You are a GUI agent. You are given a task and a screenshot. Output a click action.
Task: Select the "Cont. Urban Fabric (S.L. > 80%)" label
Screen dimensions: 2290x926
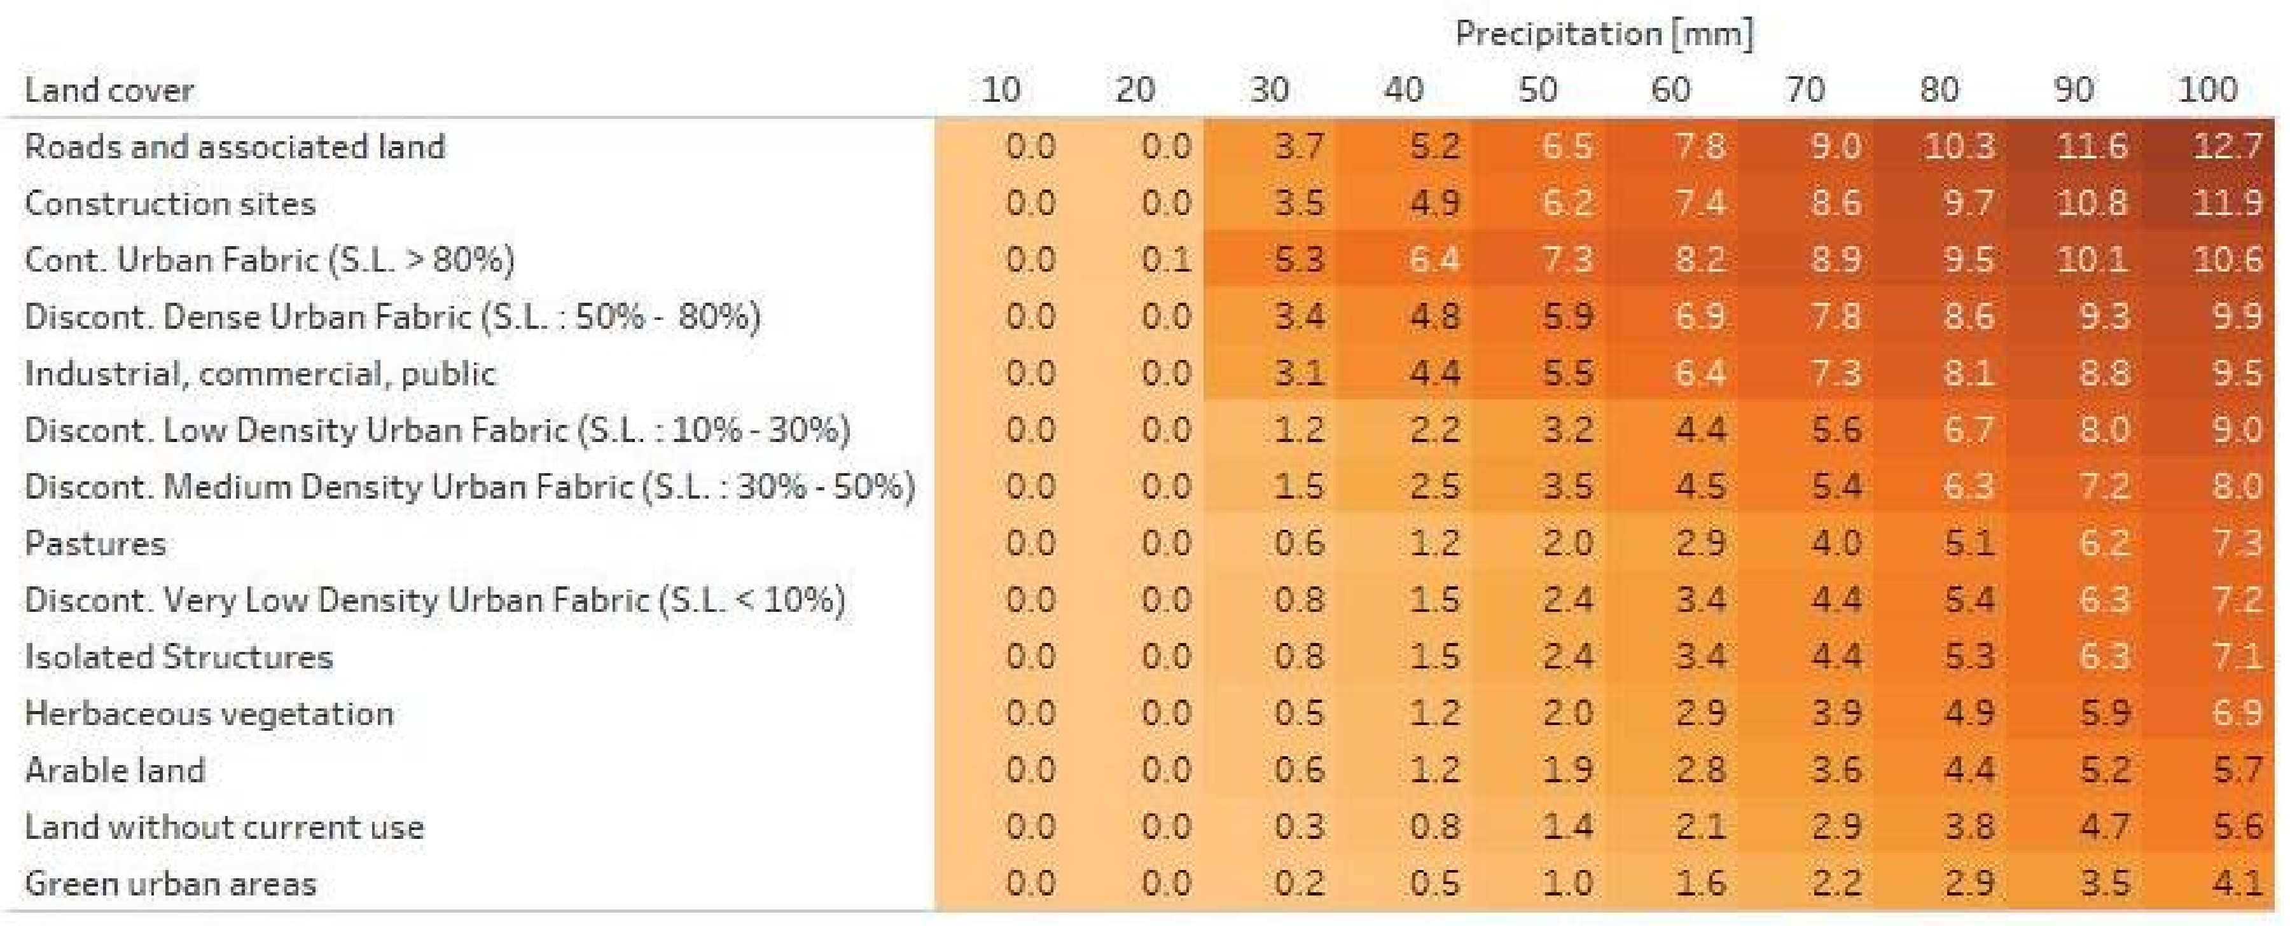269,260
